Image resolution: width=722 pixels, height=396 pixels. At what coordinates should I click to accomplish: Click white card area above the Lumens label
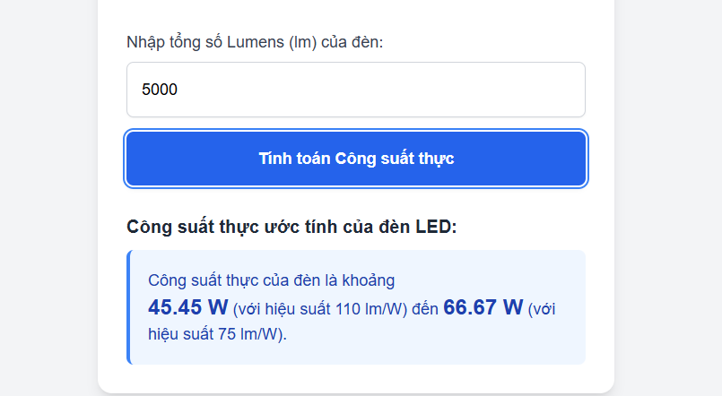(355, 13)
